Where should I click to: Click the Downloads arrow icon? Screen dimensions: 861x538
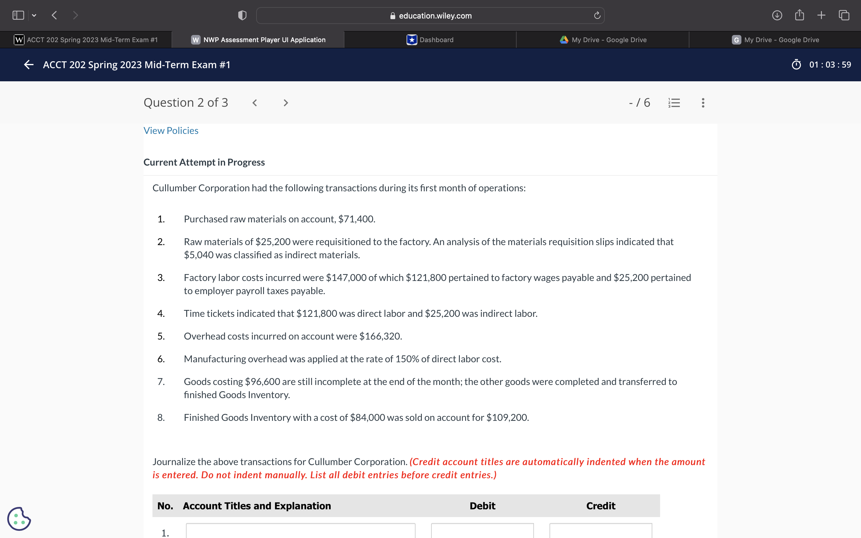click(777, 15)
